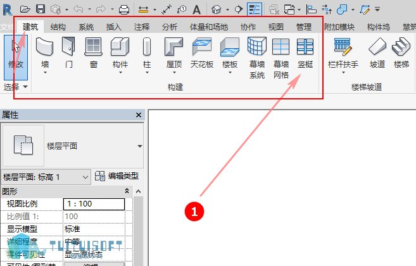Switch to the 插入 ribbon tab

click(113, 27)
